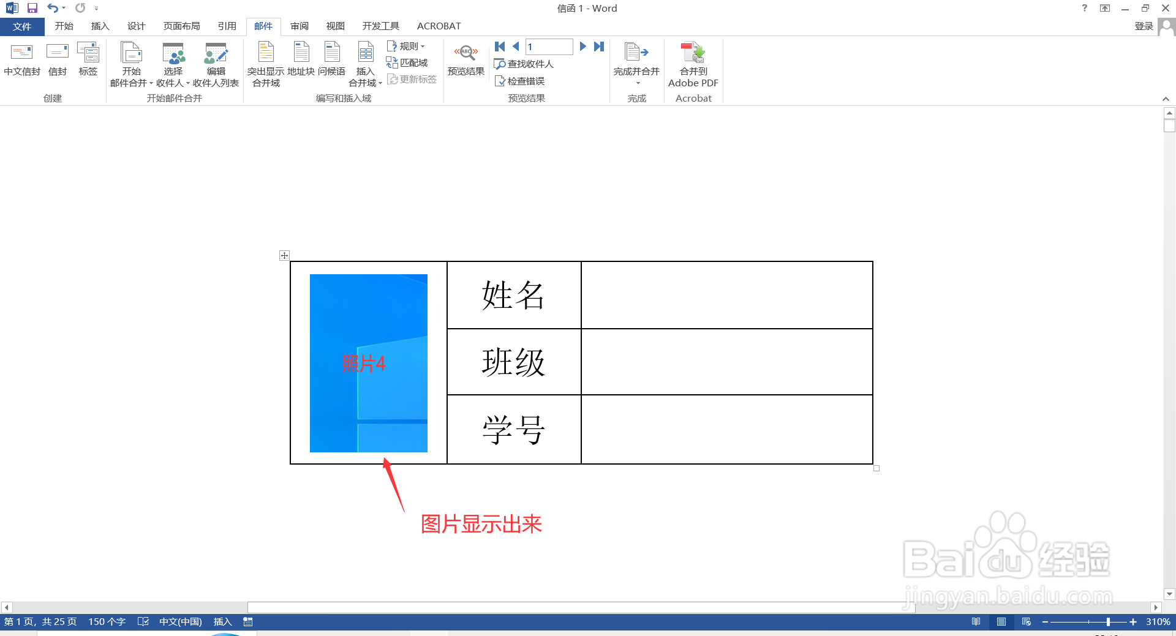Click 查找收件人 (Find Recipient)

(x=524, y=64)
